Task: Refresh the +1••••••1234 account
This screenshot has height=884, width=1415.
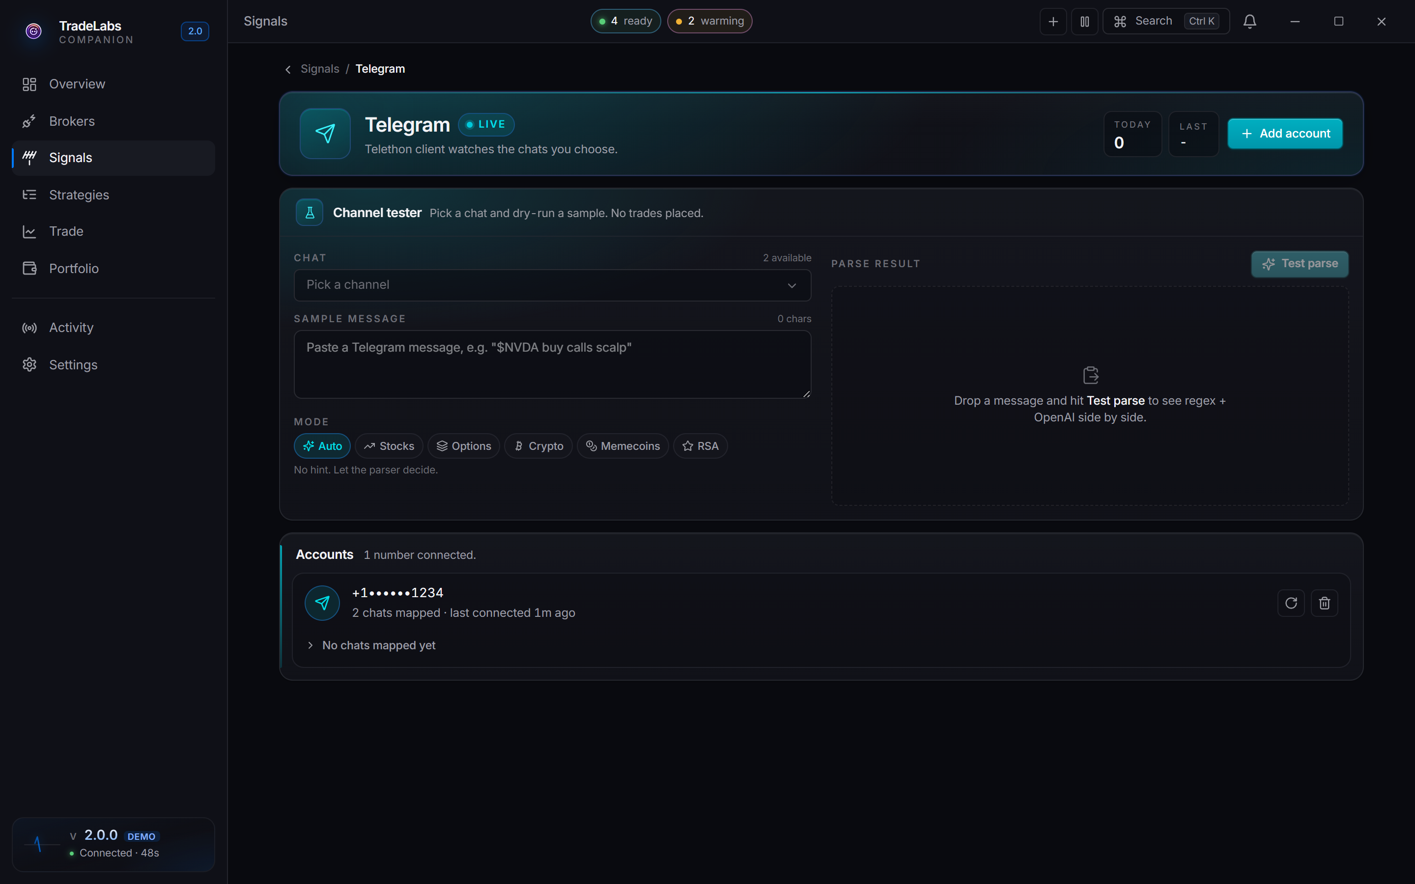Action: (x=1291, y=603)
